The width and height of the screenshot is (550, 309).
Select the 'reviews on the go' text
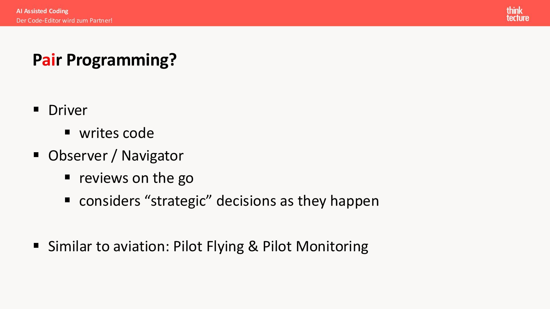(136, 178)
